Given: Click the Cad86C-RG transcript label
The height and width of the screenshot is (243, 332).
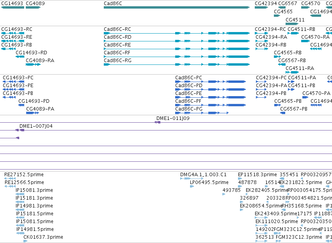Looking at the screenshot, I should click(x=117, y=61).
